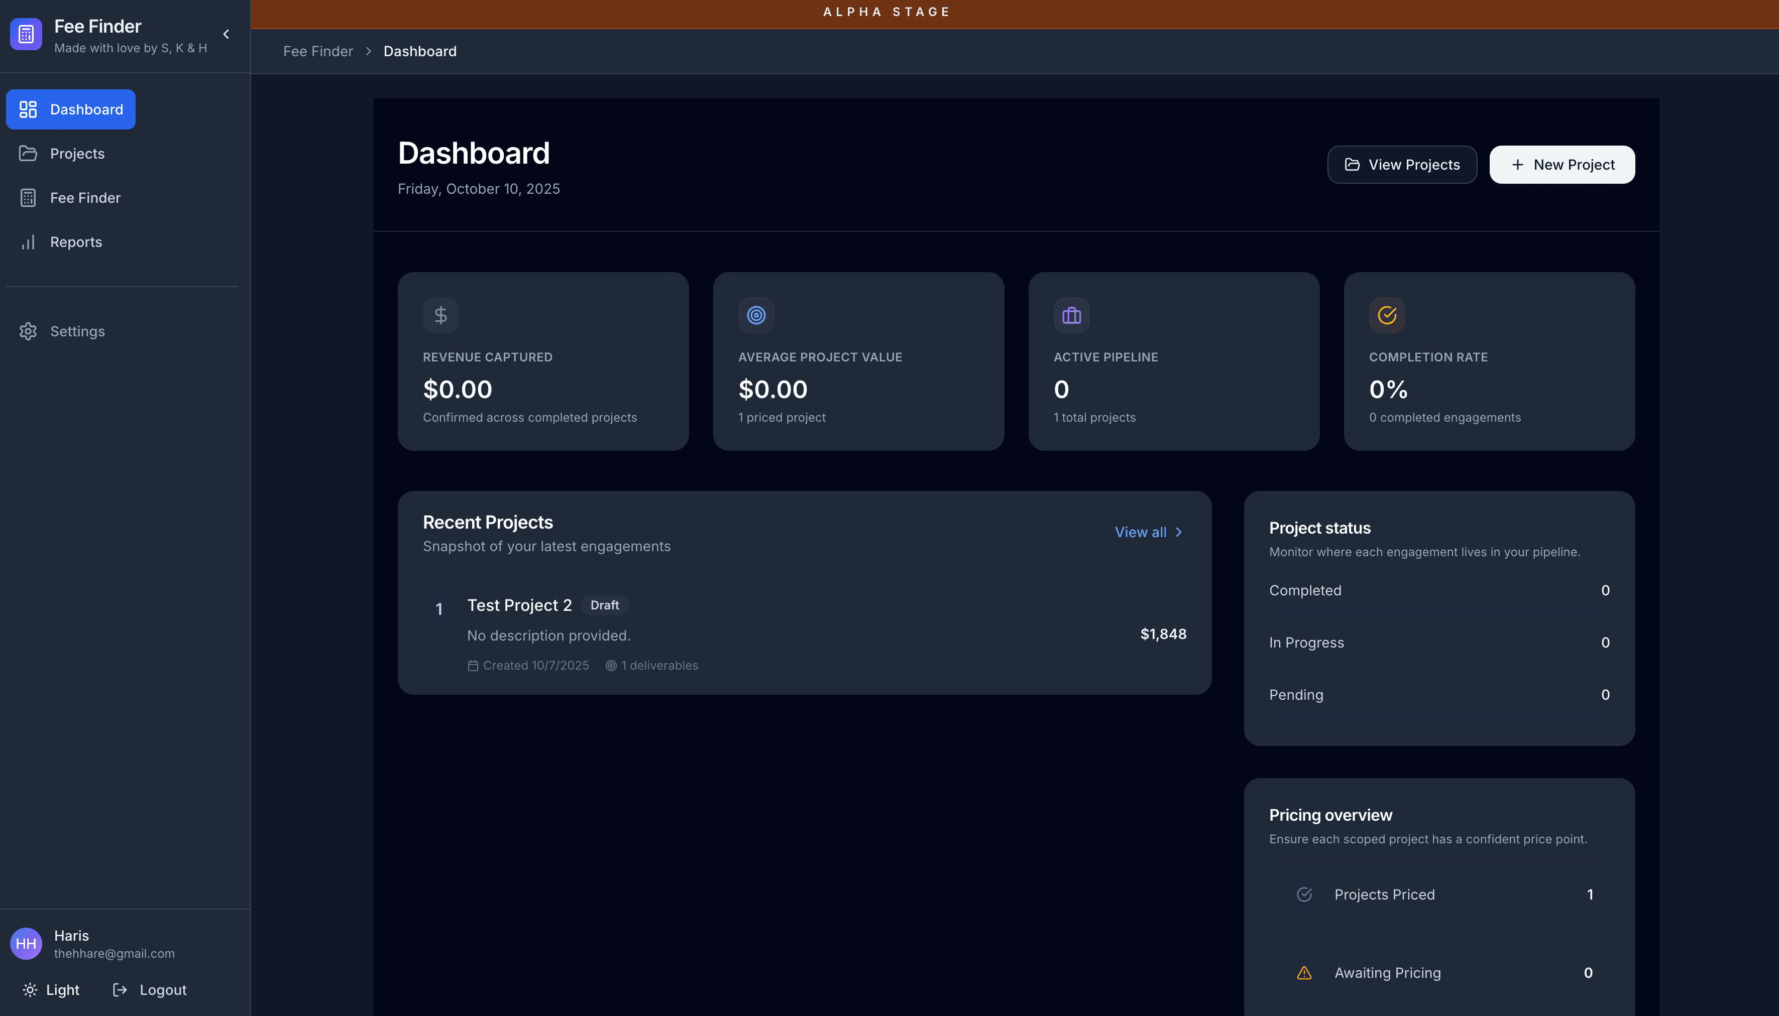Click the Reports bar chart icon

(28, 242)
